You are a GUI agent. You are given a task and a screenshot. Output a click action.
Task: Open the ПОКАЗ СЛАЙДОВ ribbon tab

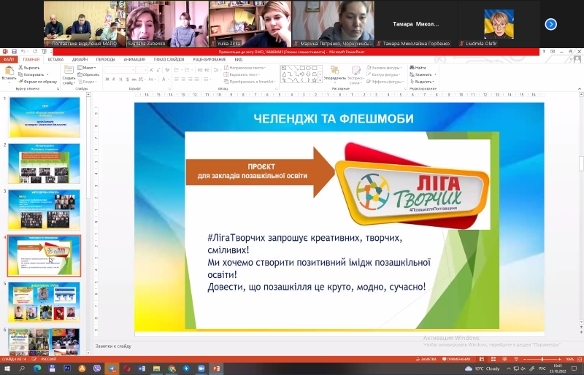click(x=169, y=60)
